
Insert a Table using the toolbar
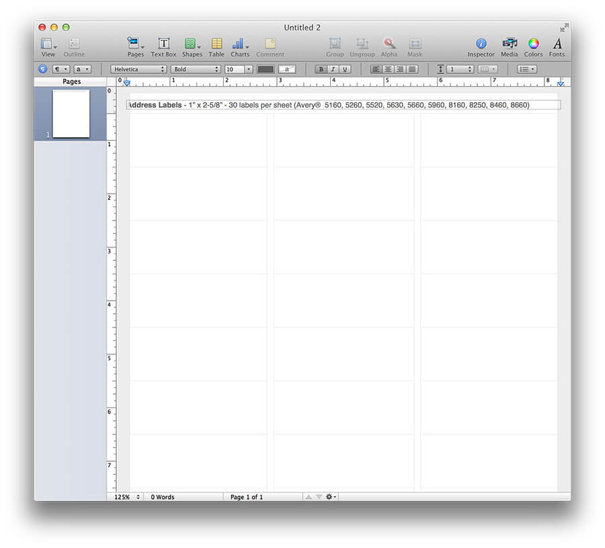[x=216, y=44]
